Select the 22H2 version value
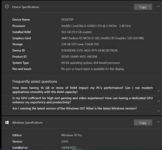Viewport: 162px width, 150px height. tap(65, 141)
